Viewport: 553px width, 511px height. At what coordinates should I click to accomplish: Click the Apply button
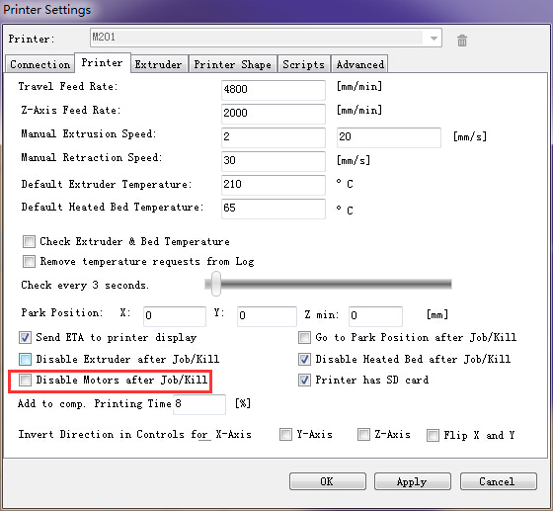[413, 481]
